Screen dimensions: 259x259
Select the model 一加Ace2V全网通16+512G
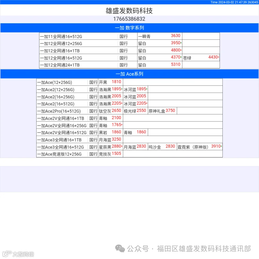click(62, 133)
